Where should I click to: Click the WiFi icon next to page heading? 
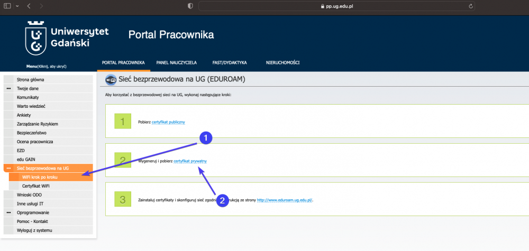click(x=111, y=80)
